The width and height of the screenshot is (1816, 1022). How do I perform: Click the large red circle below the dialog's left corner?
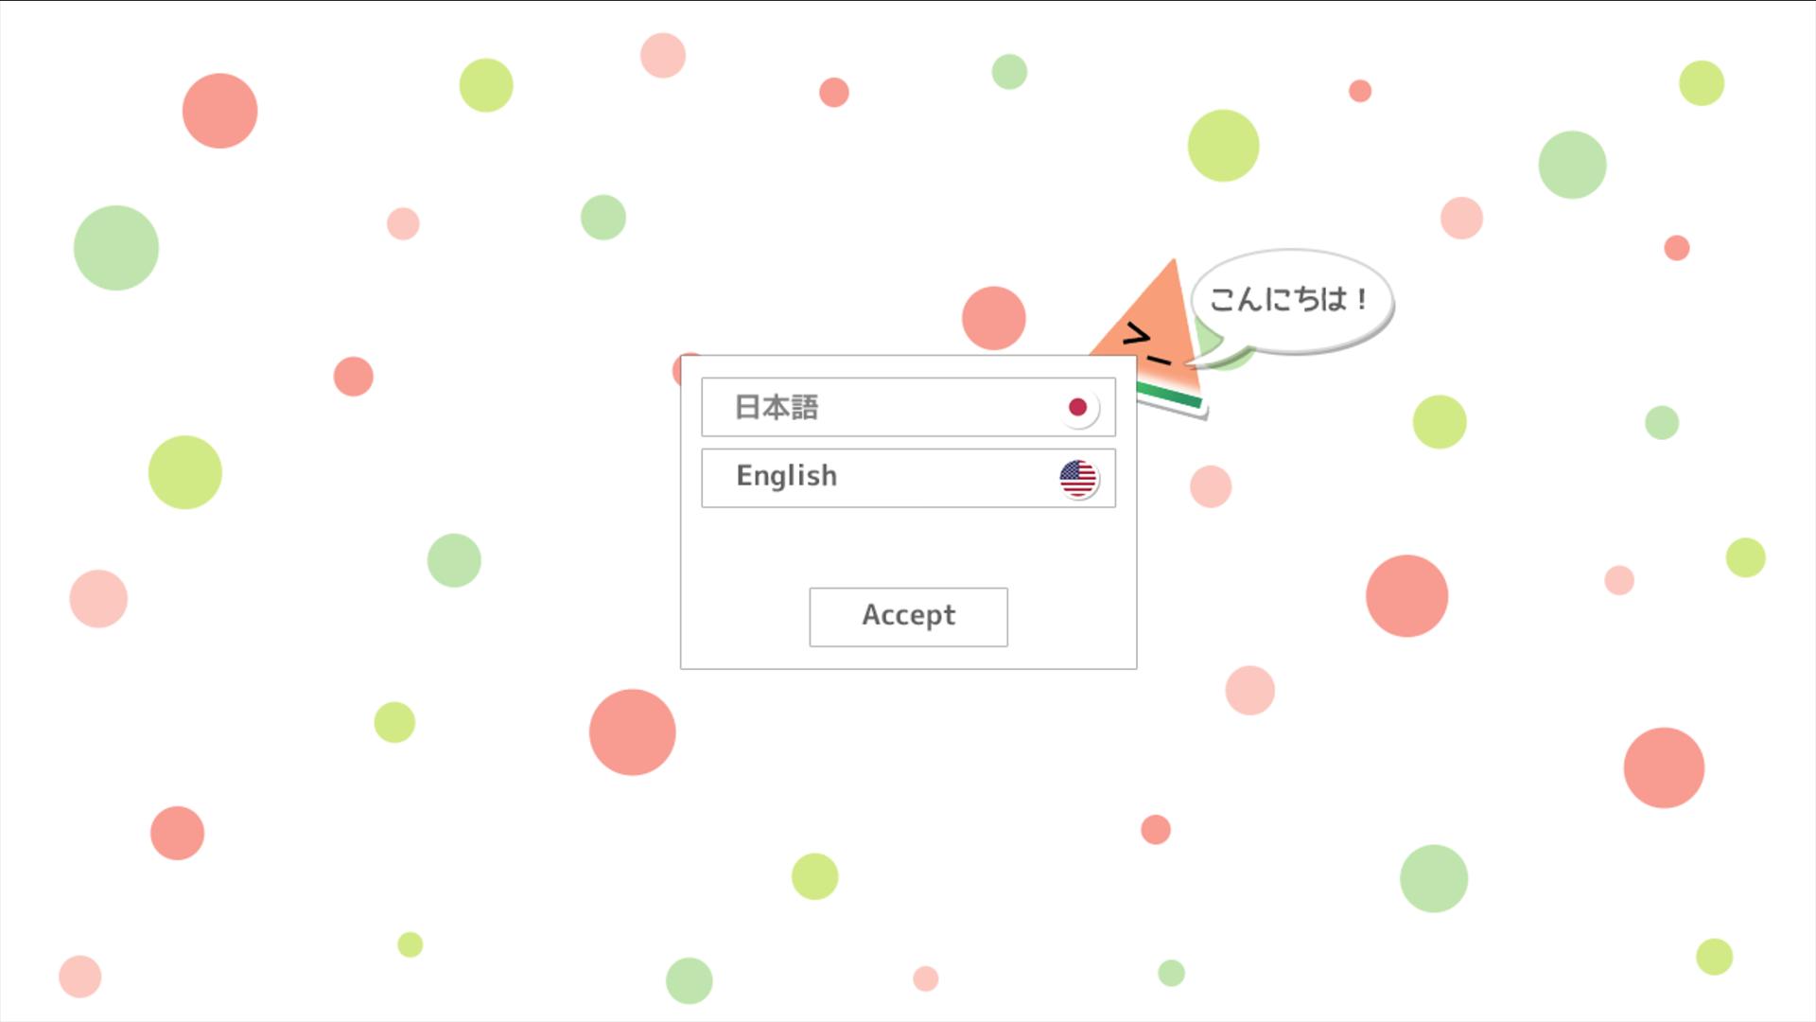coord(632,732)
